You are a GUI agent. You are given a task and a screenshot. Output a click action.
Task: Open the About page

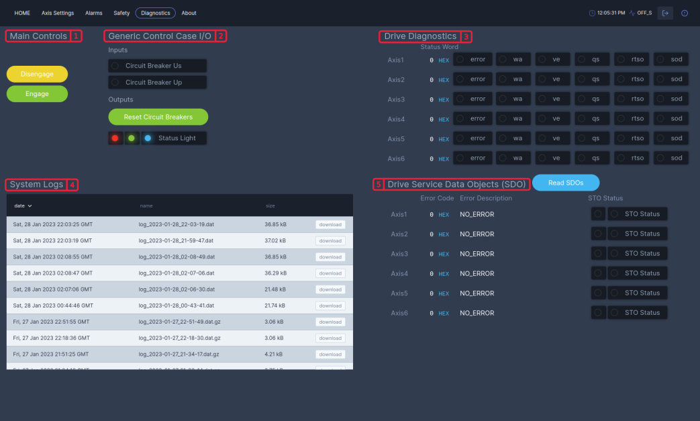(189, 13)
